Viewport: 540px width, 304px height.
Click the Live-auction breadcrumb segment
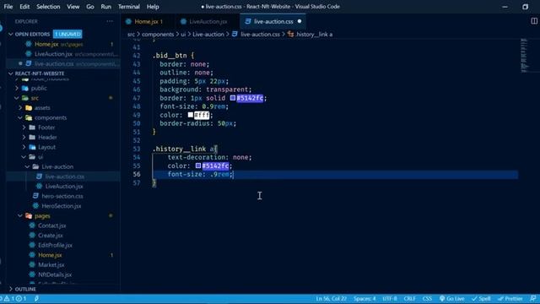[x=208, y=34]
